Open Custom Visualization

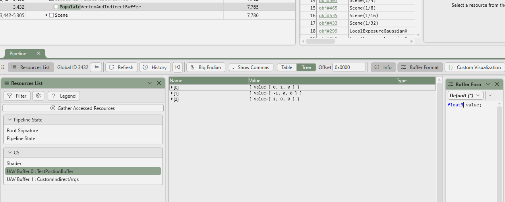coord(475,67)
